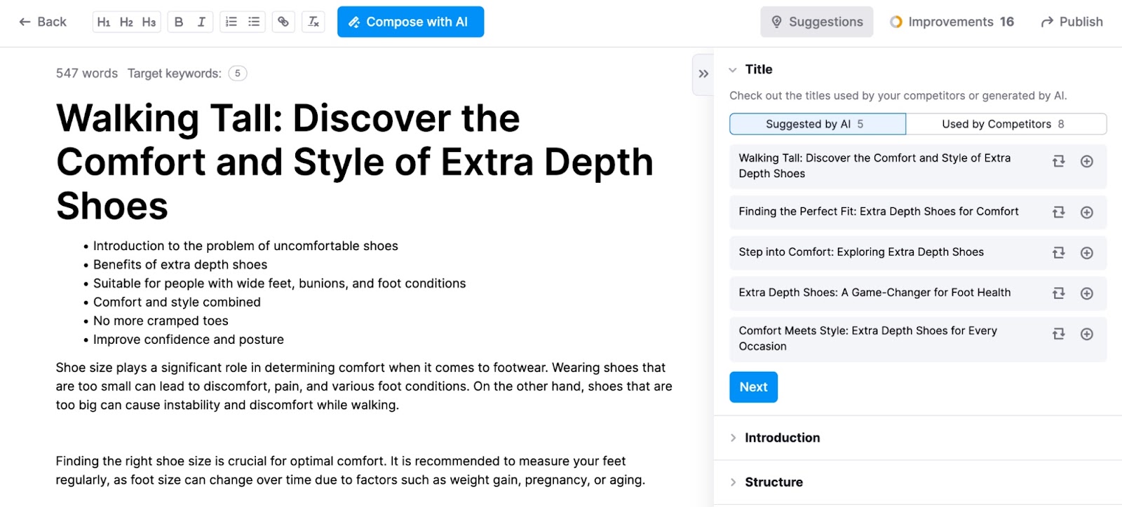This screenshot has height=507, width=1122.
Task: Collapse the Title section
Action: 732,69
